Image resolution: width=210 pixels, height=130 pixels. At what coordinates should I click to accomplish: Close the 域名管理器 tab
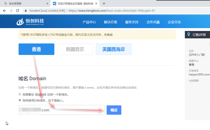pyautogui.click(x=47, y=4)
